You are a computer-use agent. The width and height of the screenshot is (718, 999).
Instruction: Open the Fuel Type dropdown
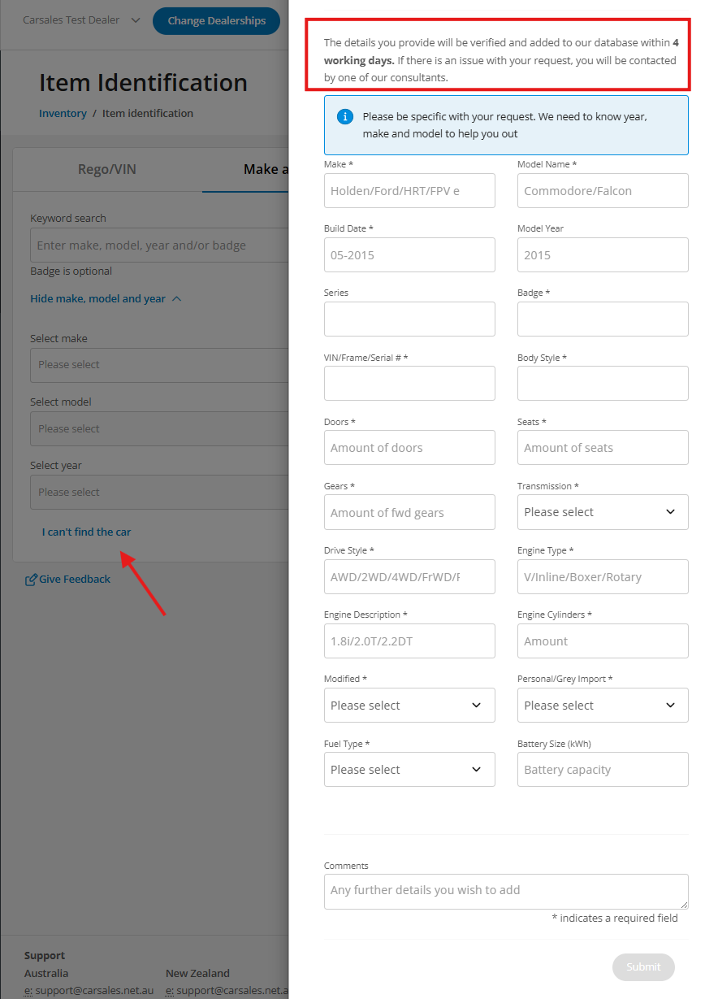409,770
